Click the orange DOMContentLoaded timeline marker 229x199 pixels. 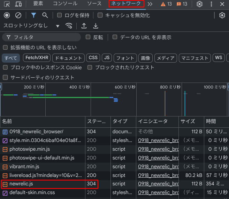click(x=165, y=104)
